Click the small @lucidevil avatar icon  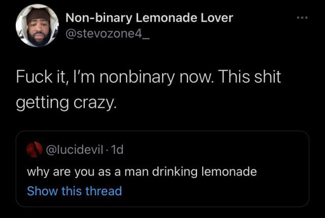(x=35, y=150)
